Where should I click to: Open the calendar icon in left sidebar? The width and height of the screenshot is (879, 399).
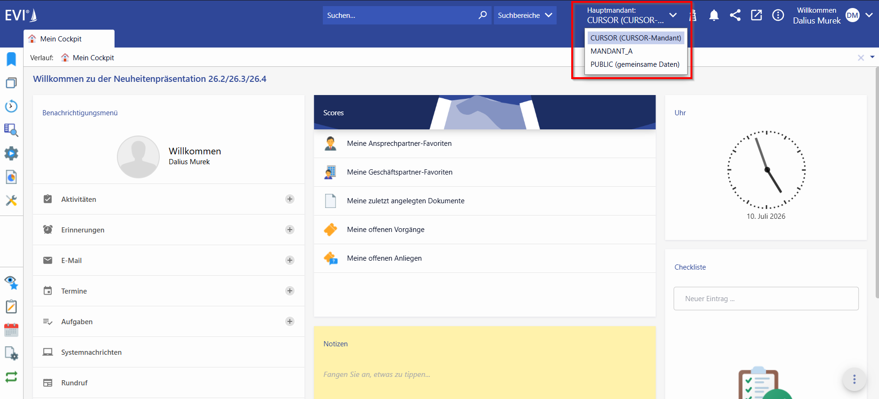[x=11, y=330]
